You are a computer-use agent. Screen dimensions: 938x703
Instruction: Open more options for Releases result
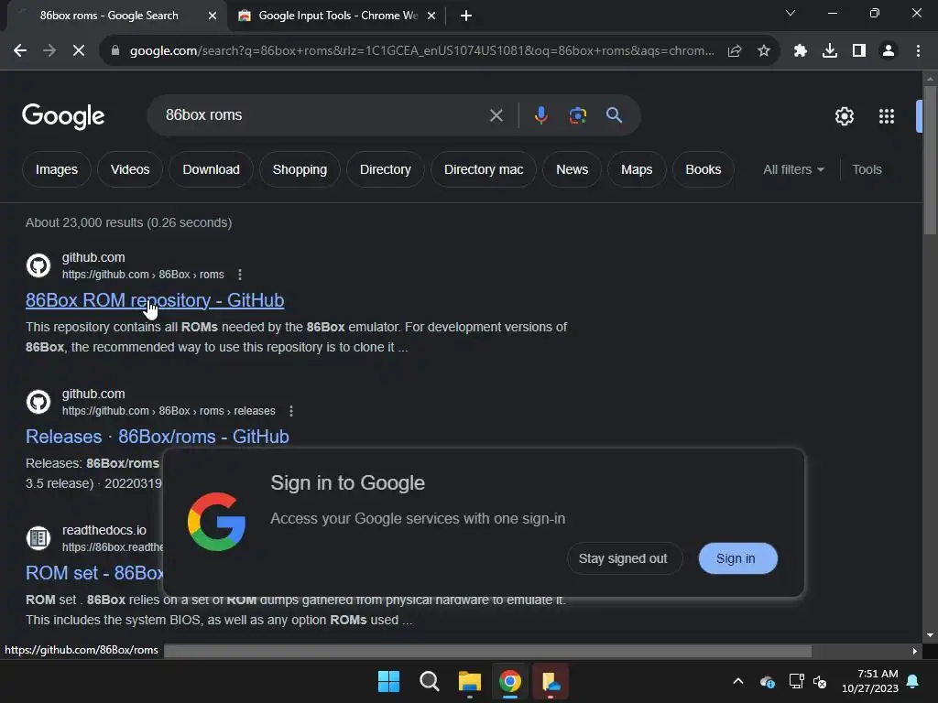[x=291, y=411]
